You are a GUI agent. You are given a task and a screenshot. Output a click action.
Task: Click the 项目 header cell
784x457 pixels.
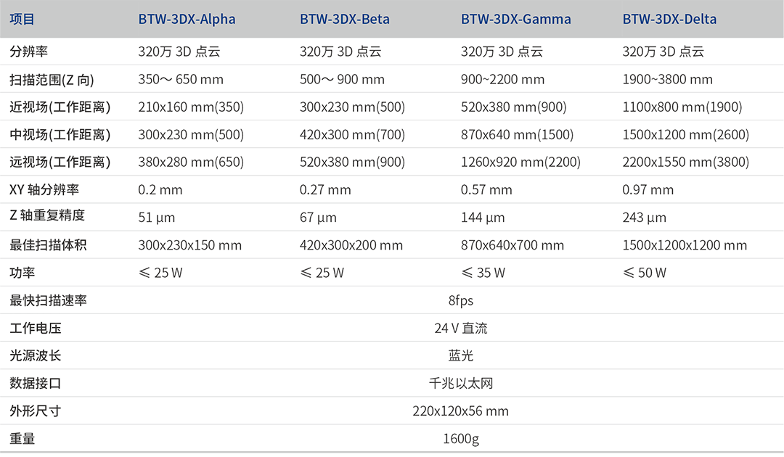(x=22, y=20)
